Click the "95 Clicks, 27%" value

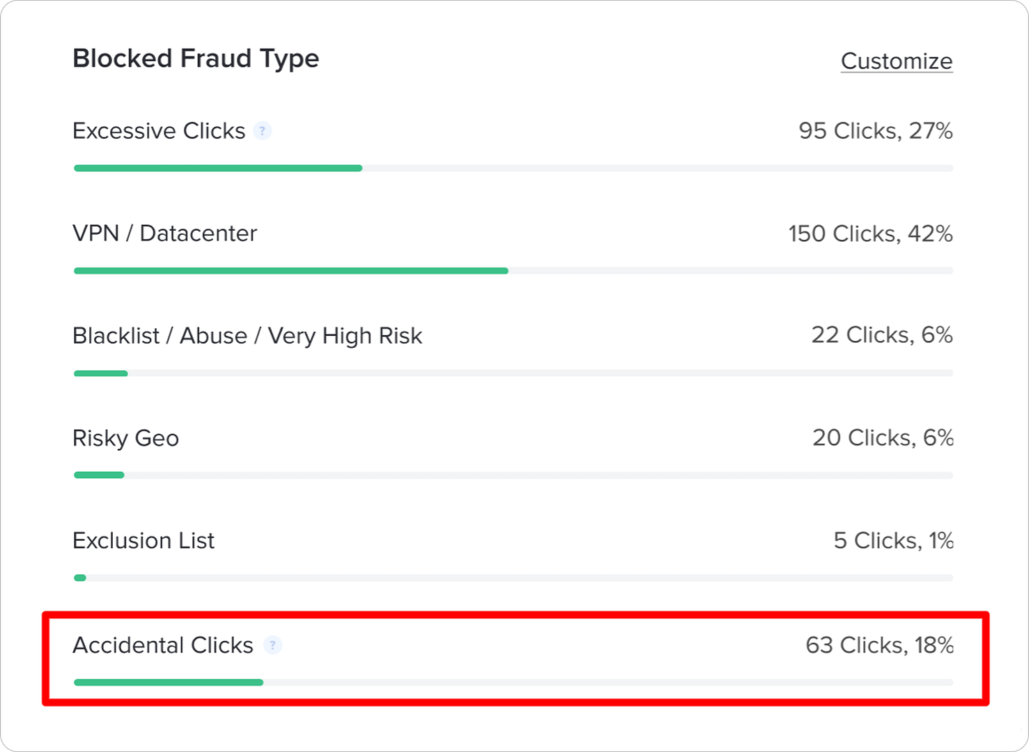click(875, 131)
